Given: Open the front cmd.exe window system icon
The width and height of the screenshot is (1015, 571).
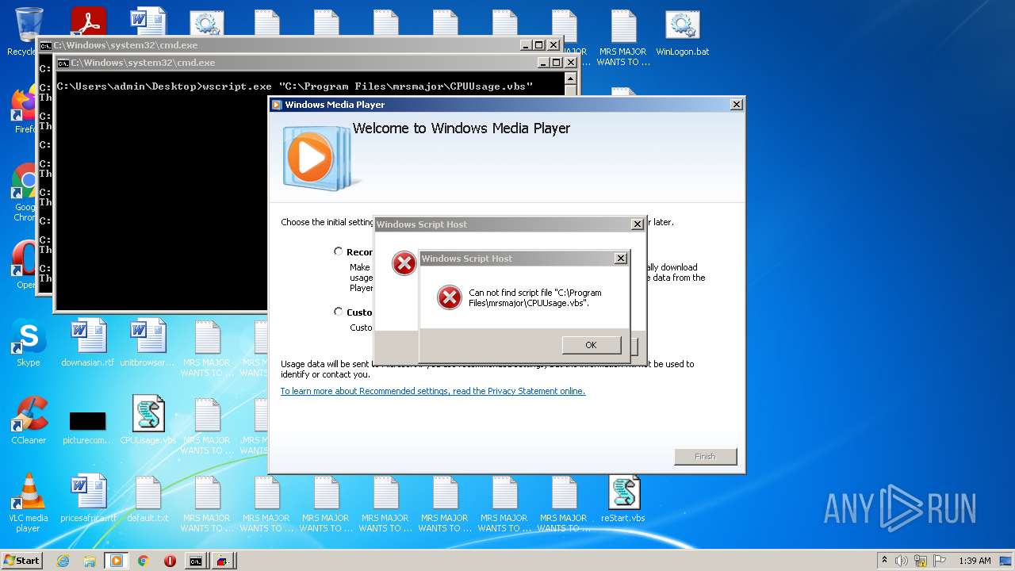Looking at the screenshot, I should click(63, 63).
